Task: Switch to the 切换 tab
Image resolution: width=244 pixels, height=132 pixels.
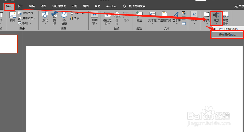Action: (x=32, y=6)
